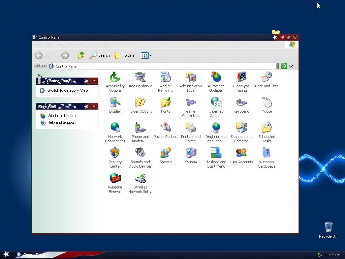
Task: Open the Edit menu
Action: click(x=48, y=45)
